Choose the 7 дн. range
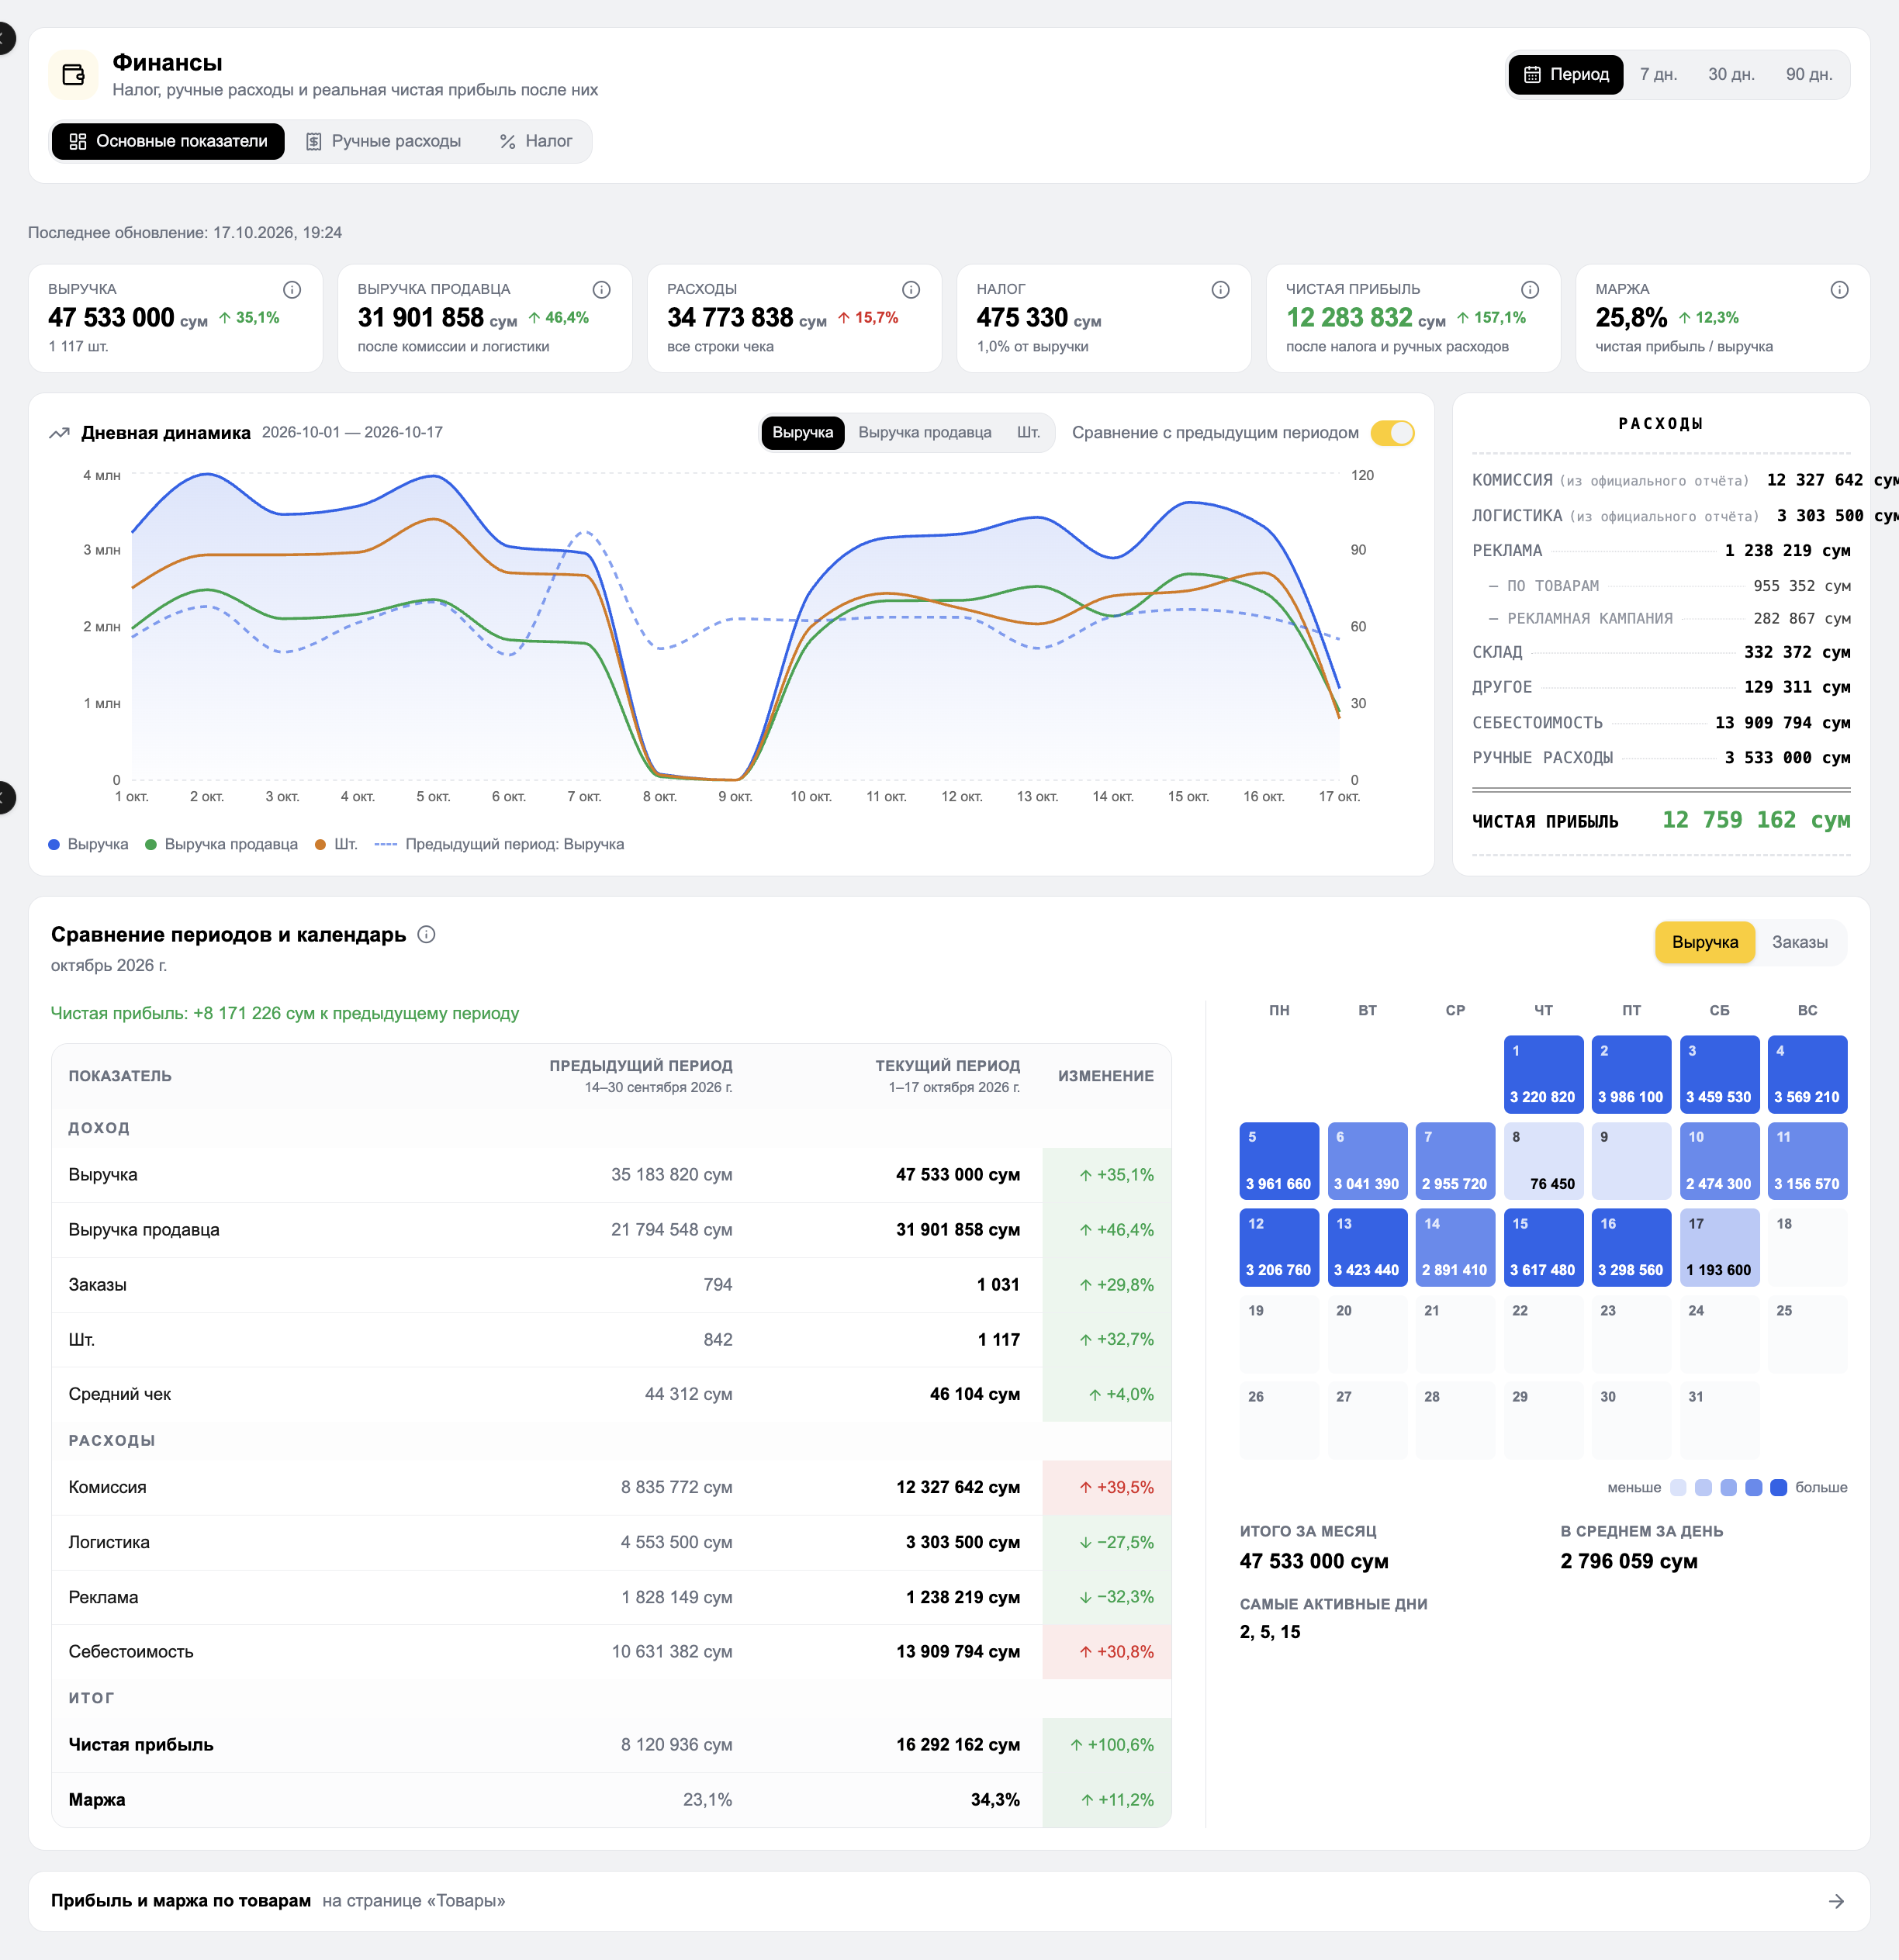1899x1960 pixels. pyautogui.click(x=1658, y=75)
